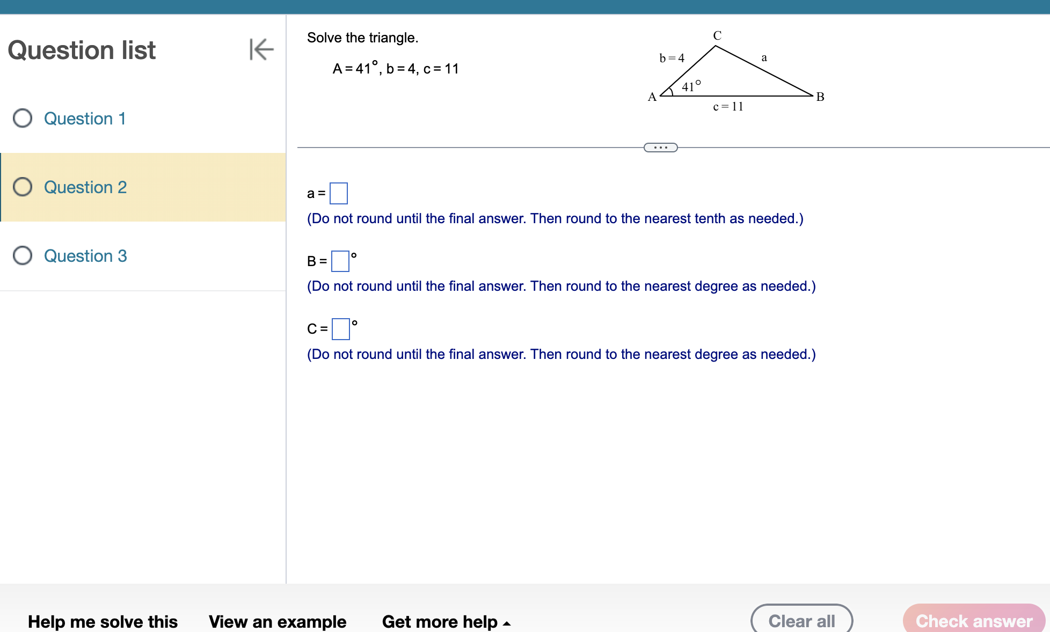Click the Get more help chevron arrow

[507, 623]
